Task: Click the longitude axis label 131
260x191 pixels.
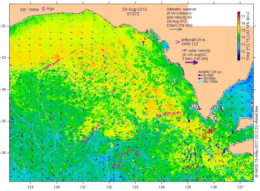Action: pyautogui.click(x=83, y=187)
